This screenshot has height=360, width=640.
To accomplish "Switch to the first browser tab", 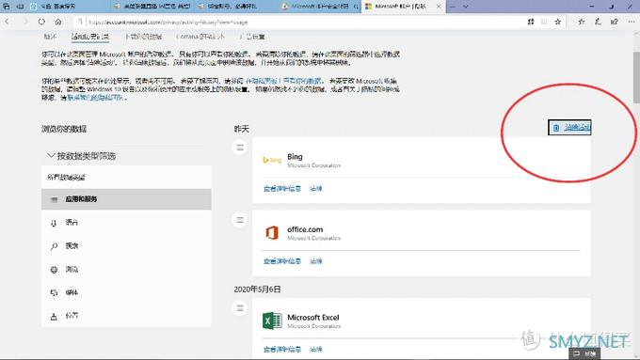I will tap(70, 7).
